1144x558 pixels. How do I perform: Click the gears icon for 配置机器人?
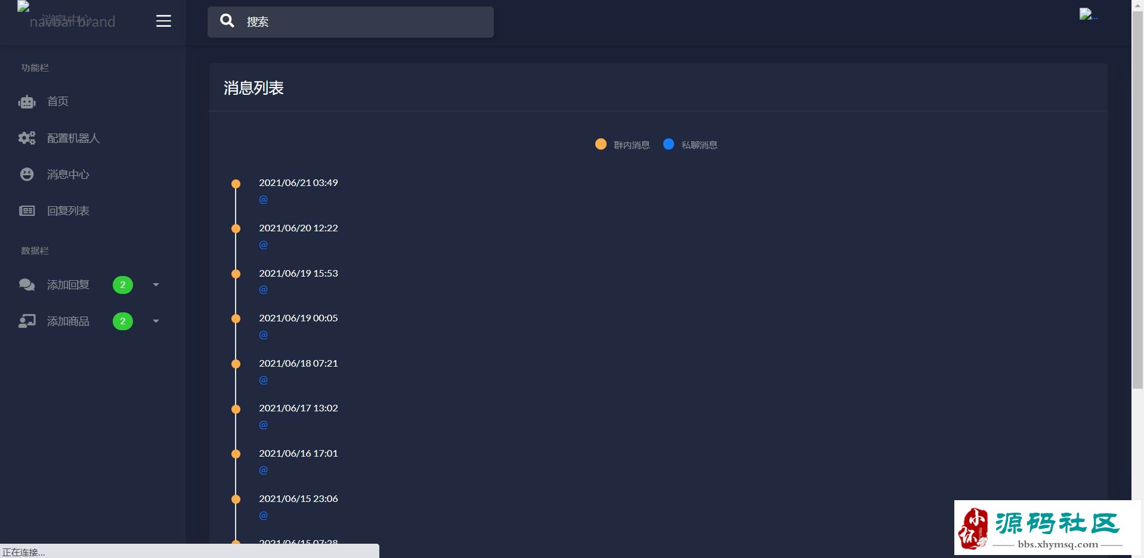pos(27,138)
